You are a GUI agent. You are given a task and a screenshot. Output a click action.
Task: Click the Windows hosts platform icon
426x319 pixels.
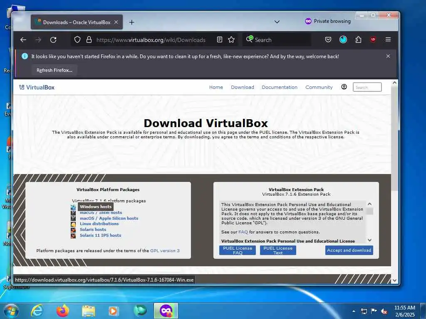pyautogui.click(x=73, y=207)
